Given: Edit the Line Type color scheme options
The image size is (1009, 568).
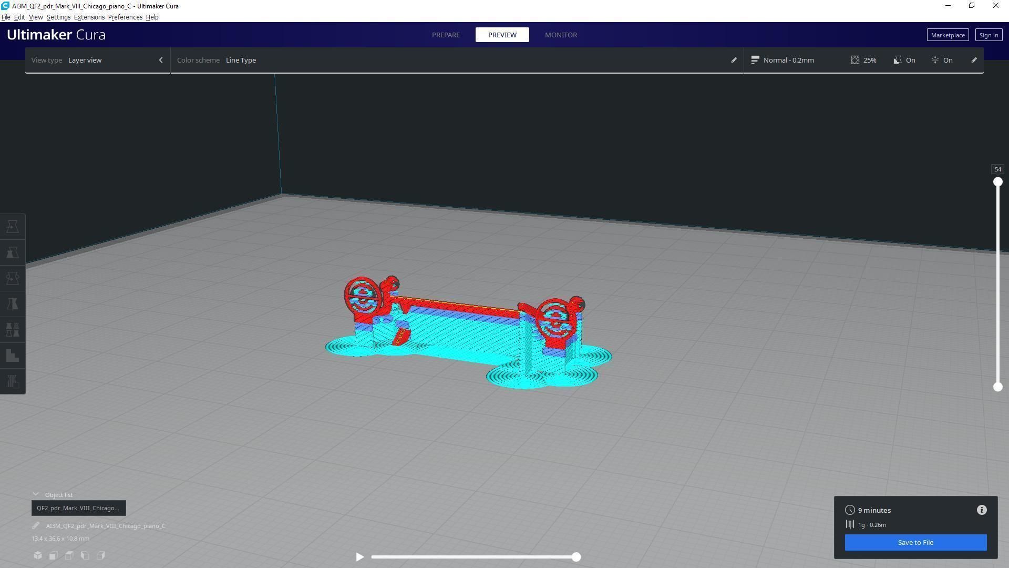Looking at the screenshot, I should pyautogui.click(x=734, y=60).
